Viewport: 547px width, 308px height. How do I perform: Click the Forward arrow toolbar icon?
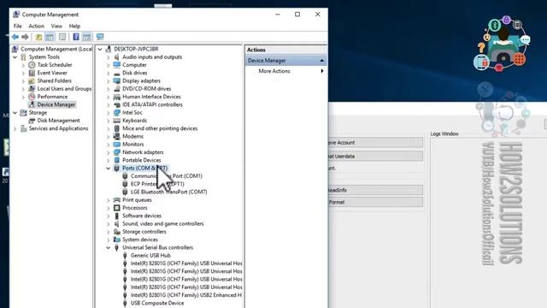pyautogui.click(x=25, y=37)
